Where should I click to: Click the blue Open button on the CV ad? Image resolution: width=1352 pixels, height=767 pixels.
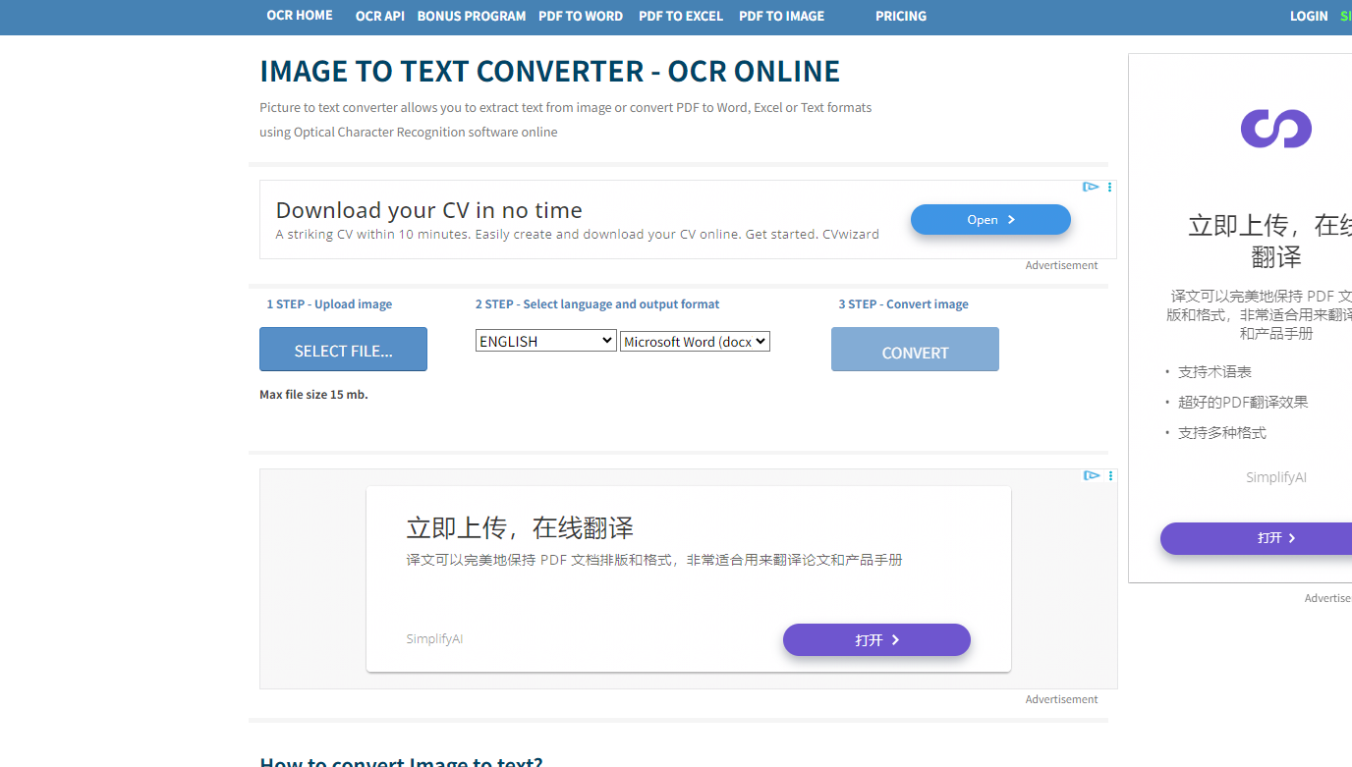[x=990, y=220]
